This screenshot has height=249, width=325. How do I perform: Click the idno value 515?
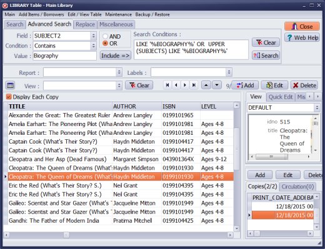[285, 122]
